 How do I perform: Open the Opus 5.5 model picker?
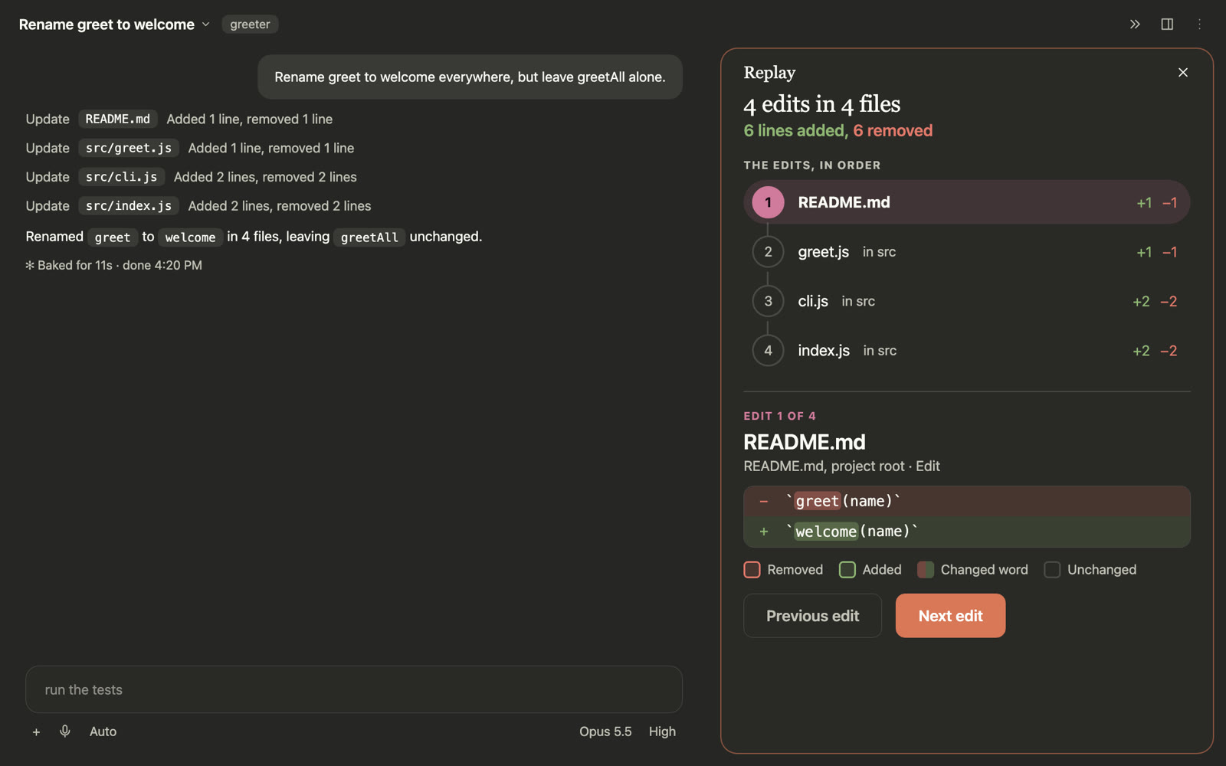(x=605, y=732)
